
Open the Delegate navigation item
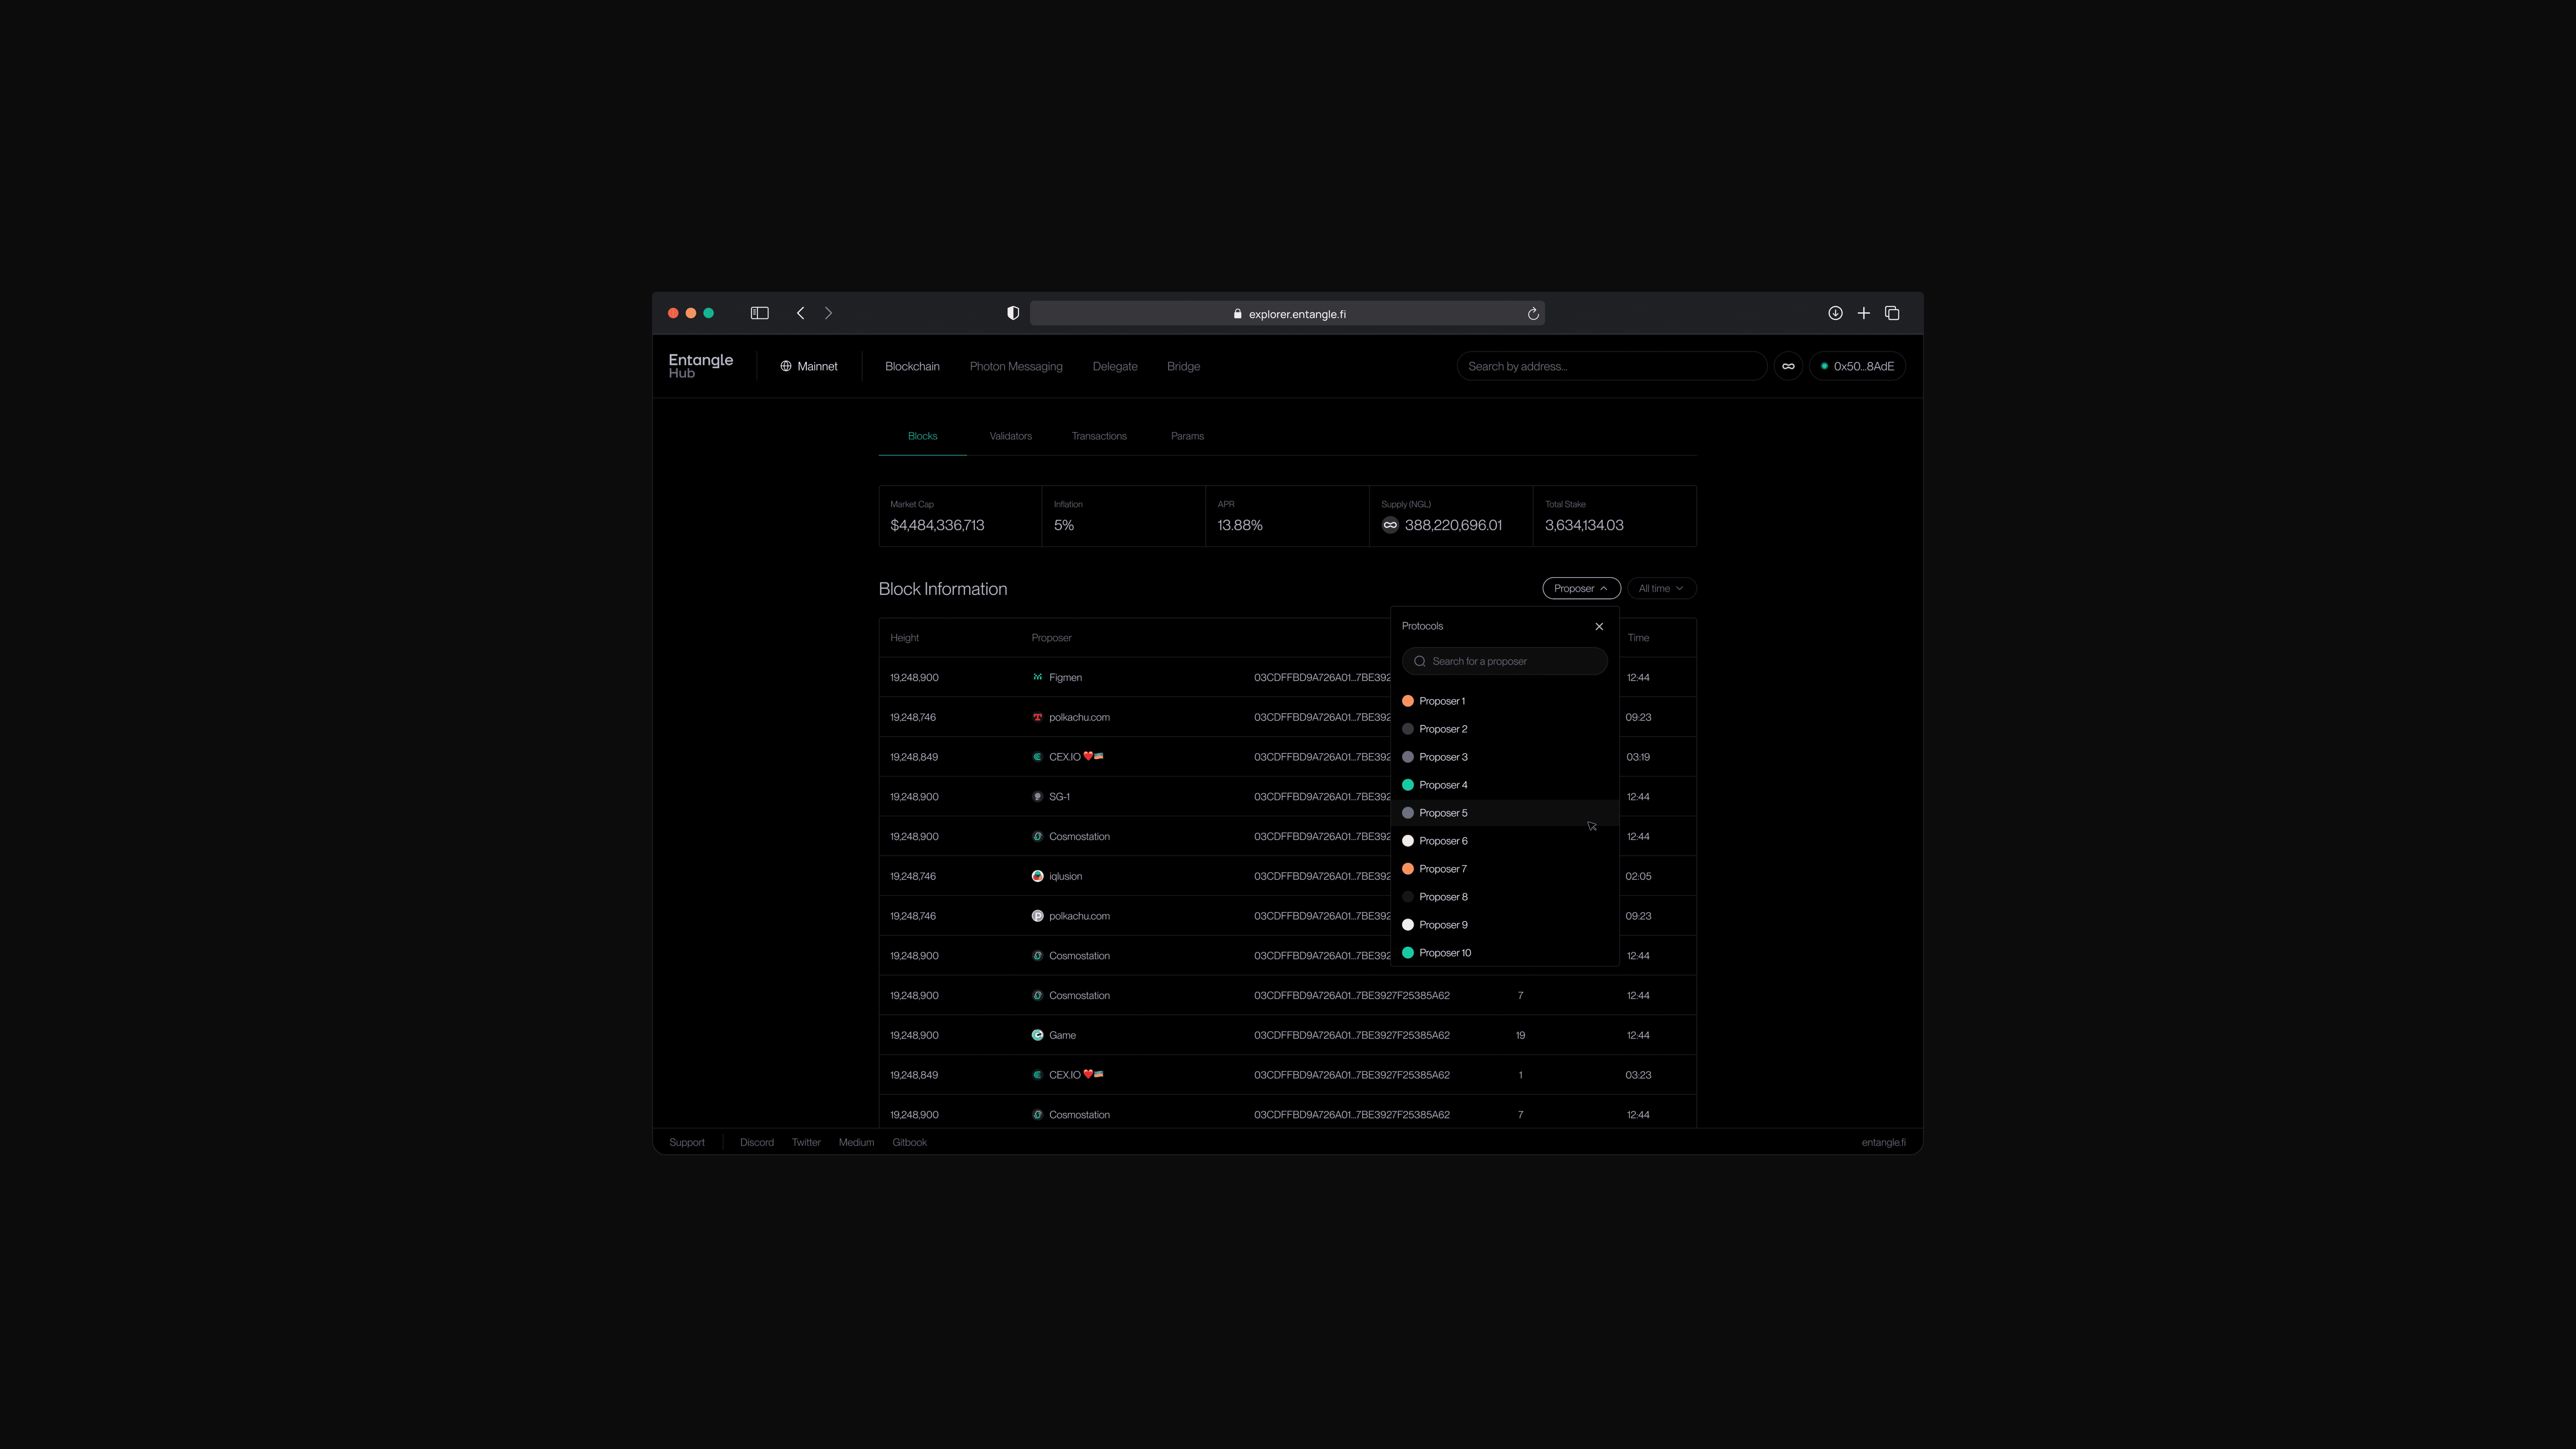[1115, 366]
